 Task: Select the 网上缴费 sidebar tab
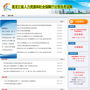click(72, 69)
